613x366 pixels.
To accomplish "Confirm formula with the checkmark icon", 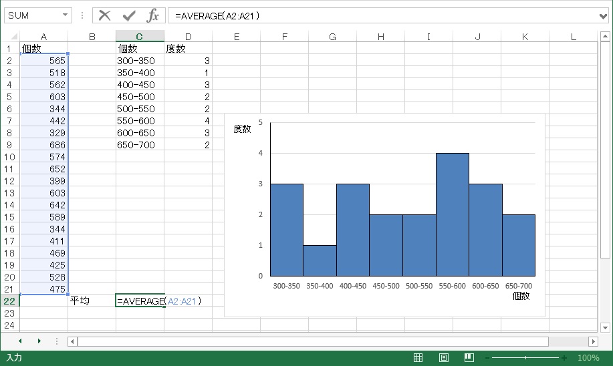I will coord(128,15).
